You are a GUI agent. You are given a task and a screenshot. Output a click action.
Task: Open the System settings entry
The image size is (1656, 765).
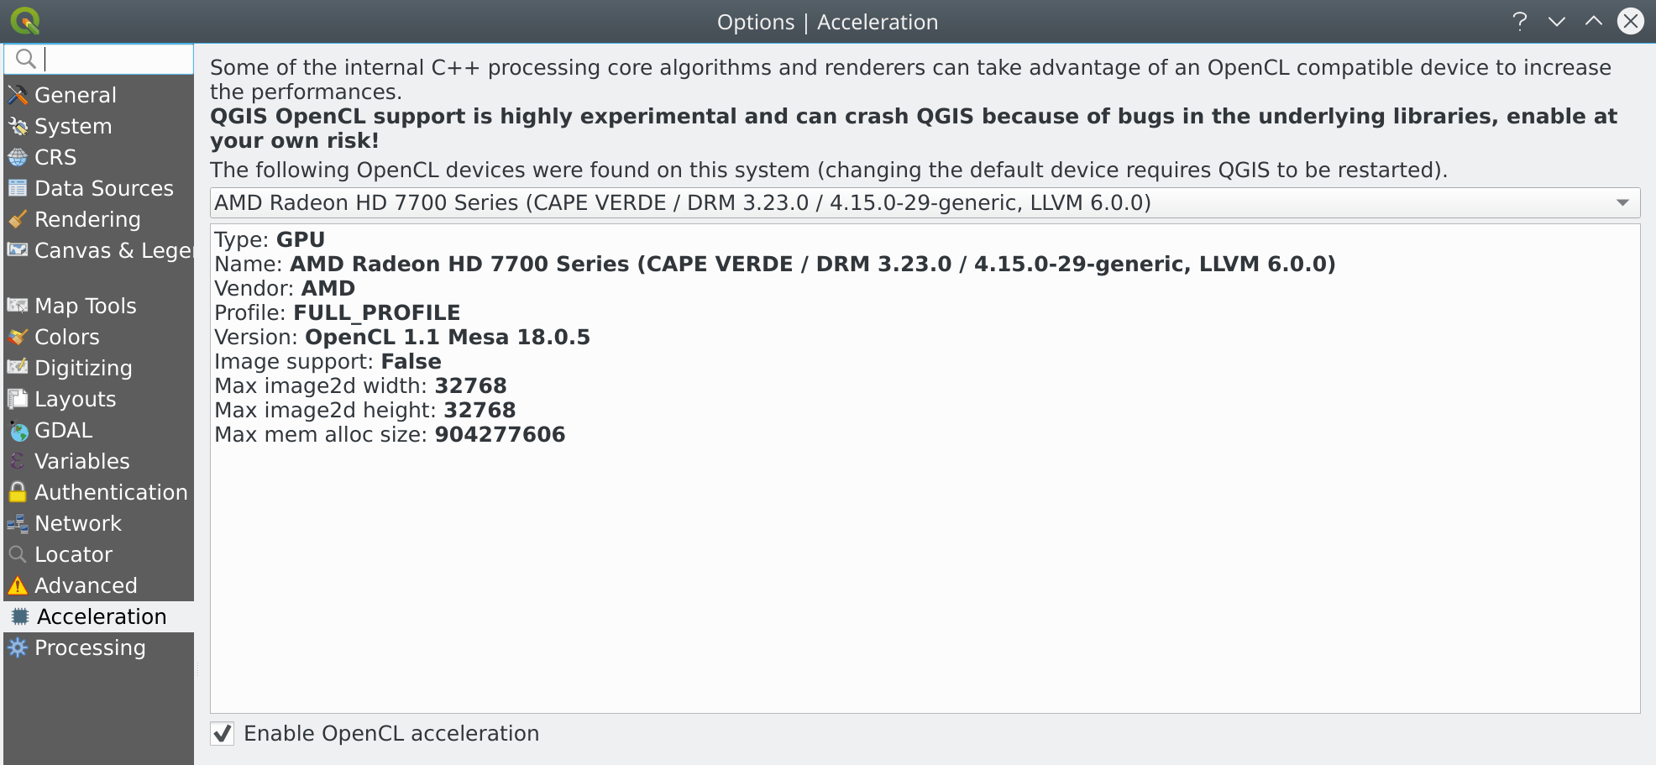coord(72,126)
